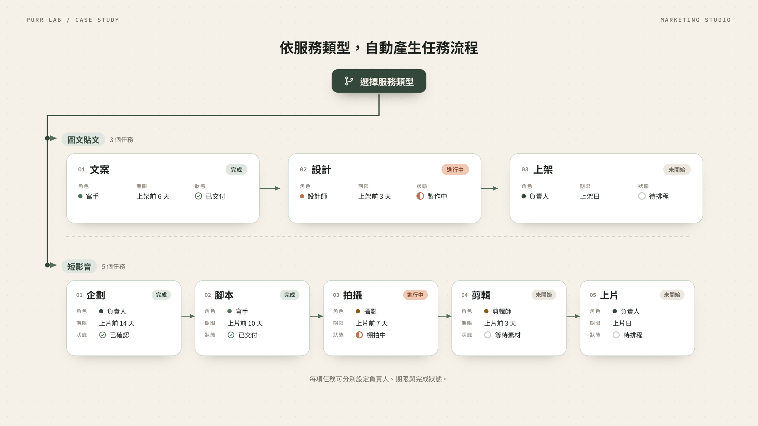Click the arrow between 拍攝 and 剪輯 cards
Screen dimensions: 758x426
point(445,316)
